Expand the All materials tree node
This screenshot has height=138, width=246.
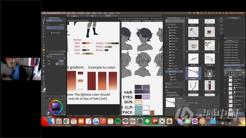(167, 25)
